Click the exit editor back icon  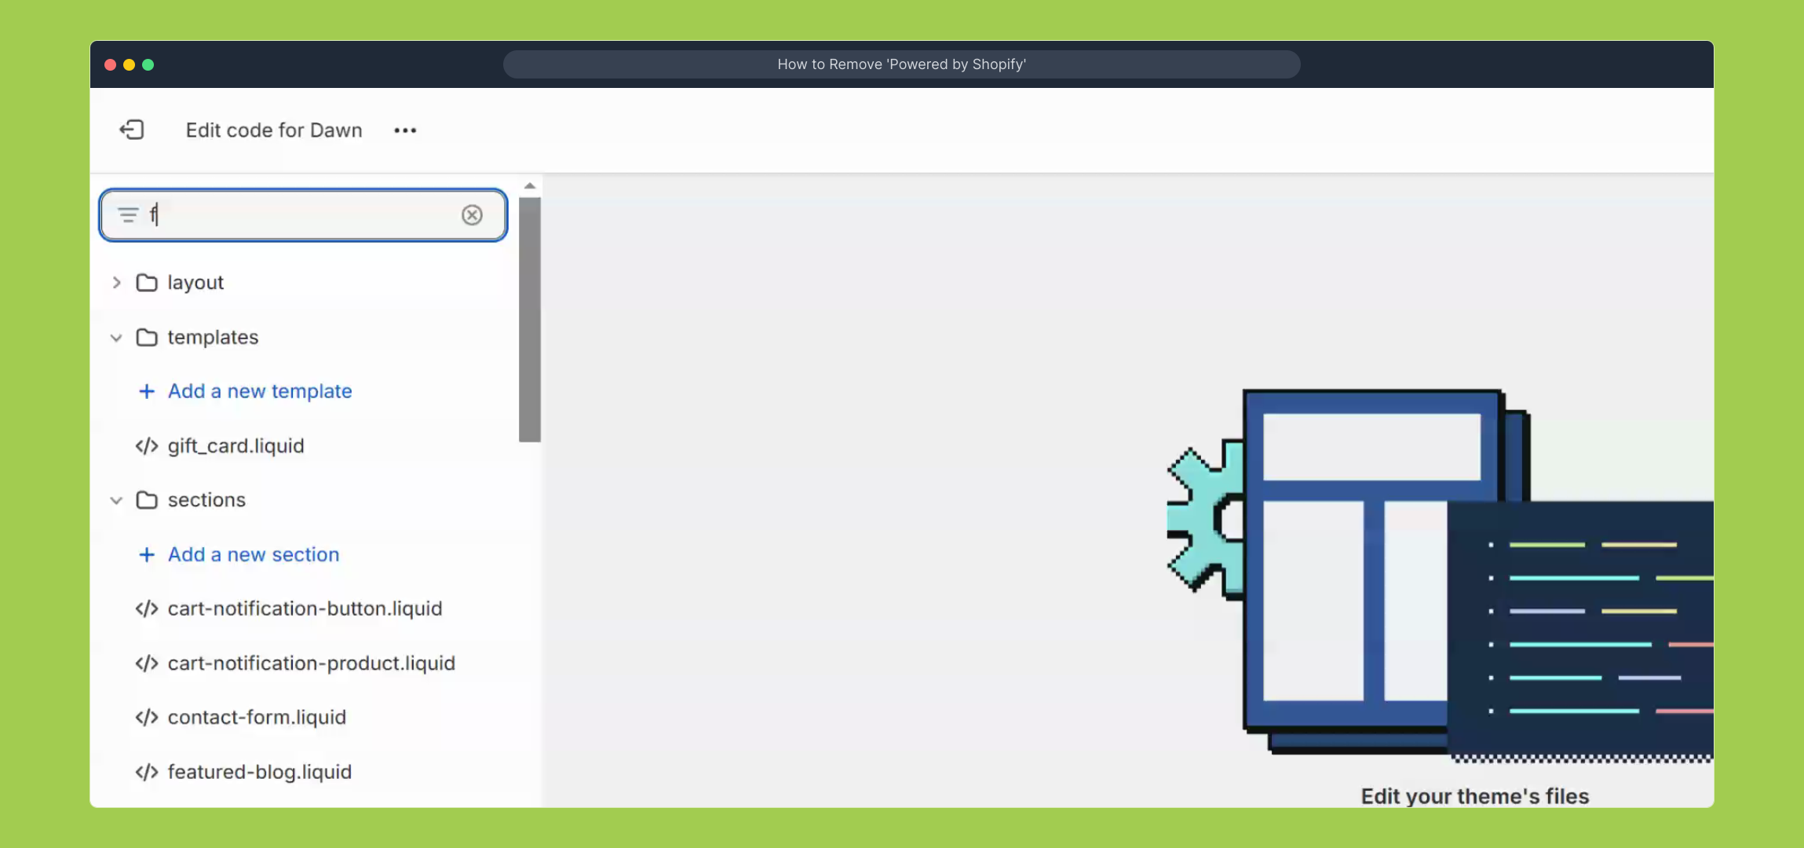point(132,130)
